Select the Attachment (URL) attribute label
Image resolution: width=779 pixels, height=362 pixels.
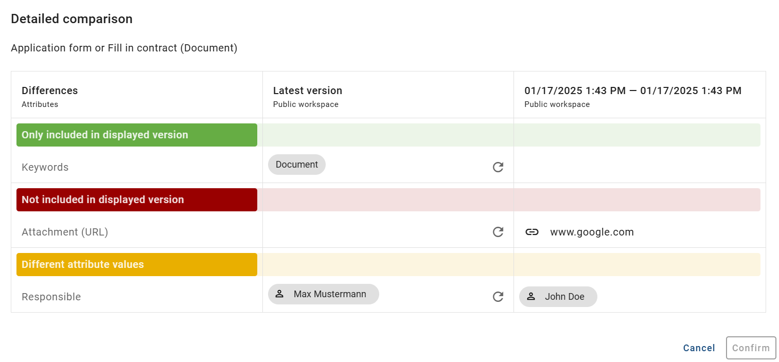point(65,232)
